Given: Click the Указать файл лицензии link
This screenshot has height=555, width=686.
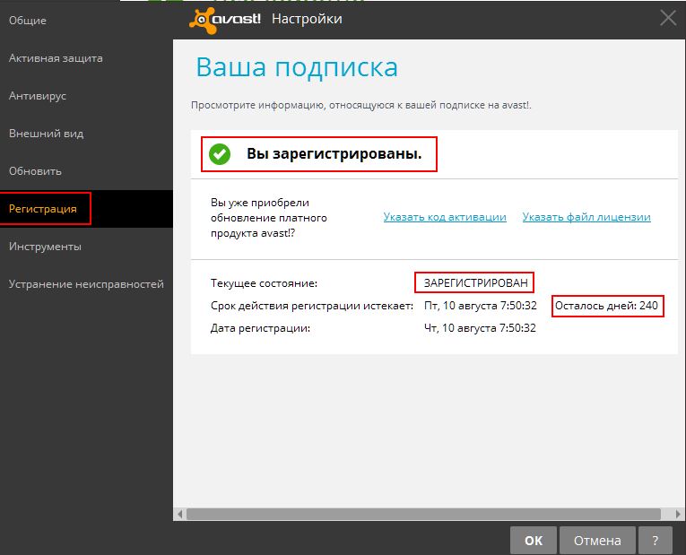Looking at the screenshot, I should coord(586,217).
